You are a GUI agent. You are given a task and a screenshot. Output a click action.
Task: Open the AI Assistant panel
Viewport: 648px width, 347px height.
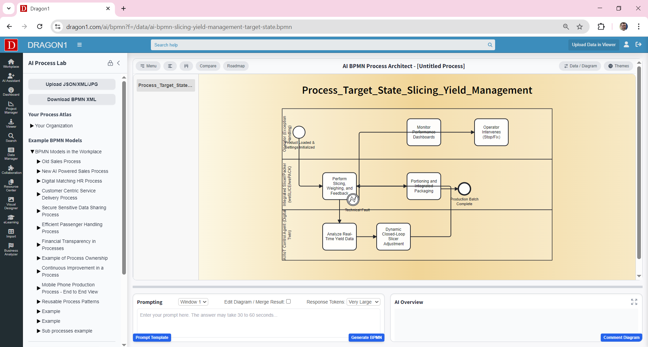(11, 77)
